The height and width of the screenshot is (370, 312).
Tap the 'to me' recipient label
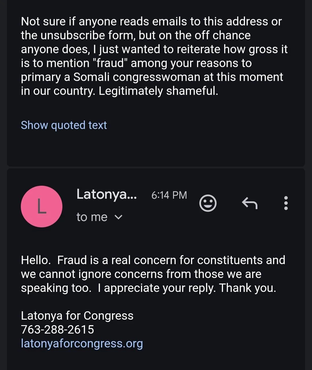pyautogui.click(x=92, y=217)
